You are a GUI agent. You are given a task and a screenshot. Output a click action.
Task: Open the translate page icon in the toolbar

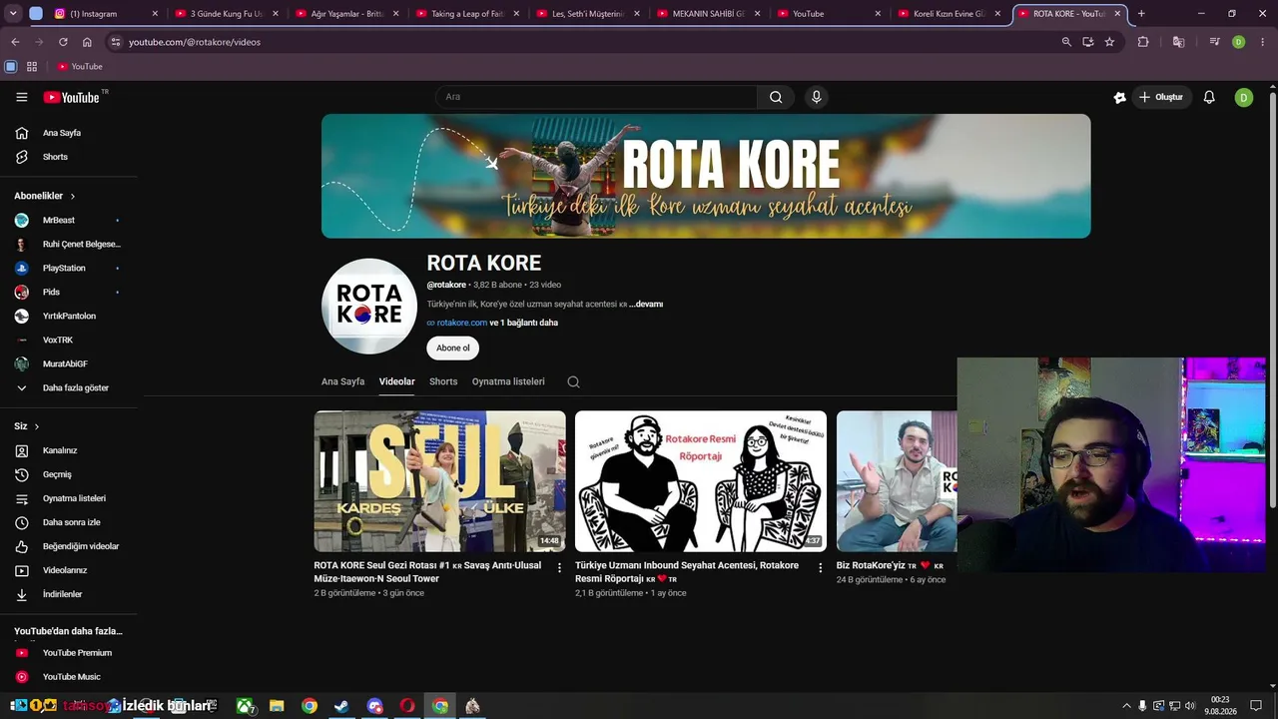[1179, 42]
